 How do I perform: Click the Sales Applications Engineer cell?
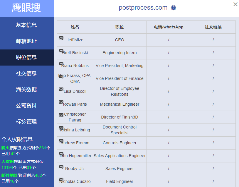point(119,156)
